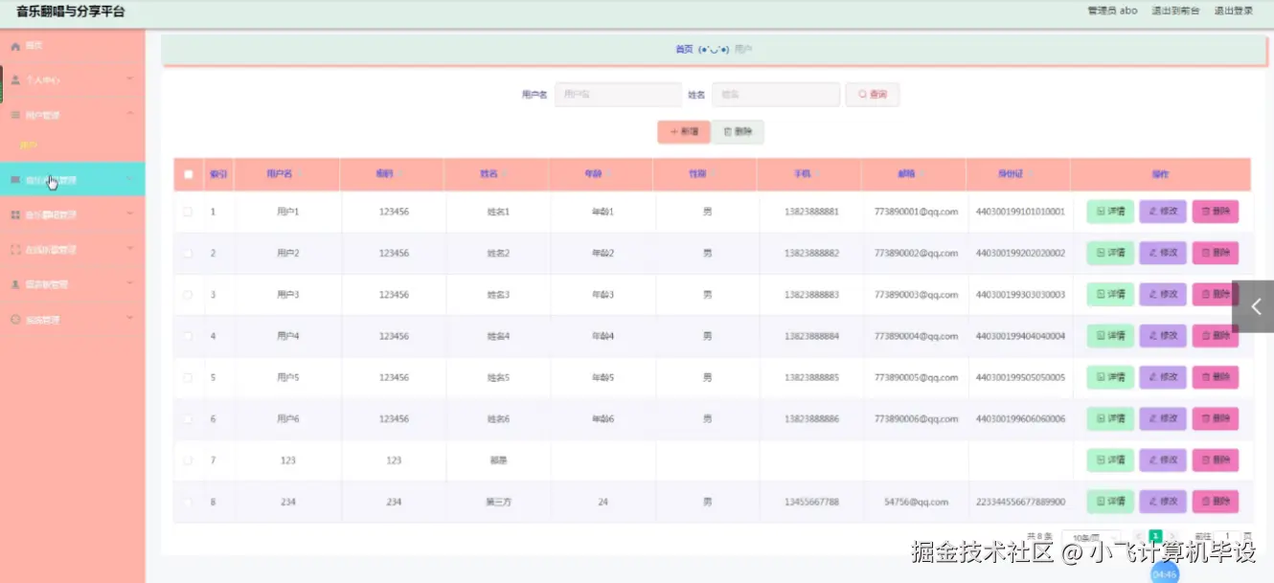Viewport: 1274px width, 583px height.
Task: Click phone cell 13823888882
Action: (x=811, y=254)
